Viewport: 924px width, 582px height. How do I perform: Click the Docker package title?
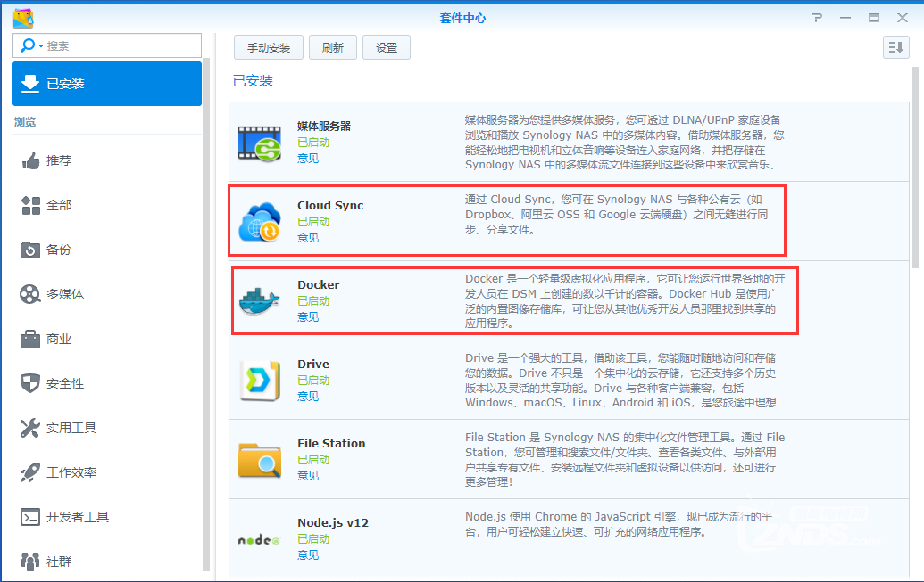[x=319, y=285]
